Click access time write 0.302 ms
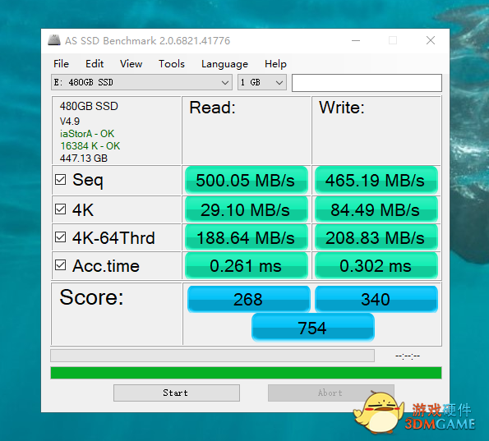Image resolution: width=489 pixels, height=441 pixels. [376, 266]
